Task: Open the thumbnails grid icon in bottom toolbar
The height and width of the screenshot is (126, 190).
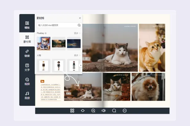Action: (x=72, y=111)
